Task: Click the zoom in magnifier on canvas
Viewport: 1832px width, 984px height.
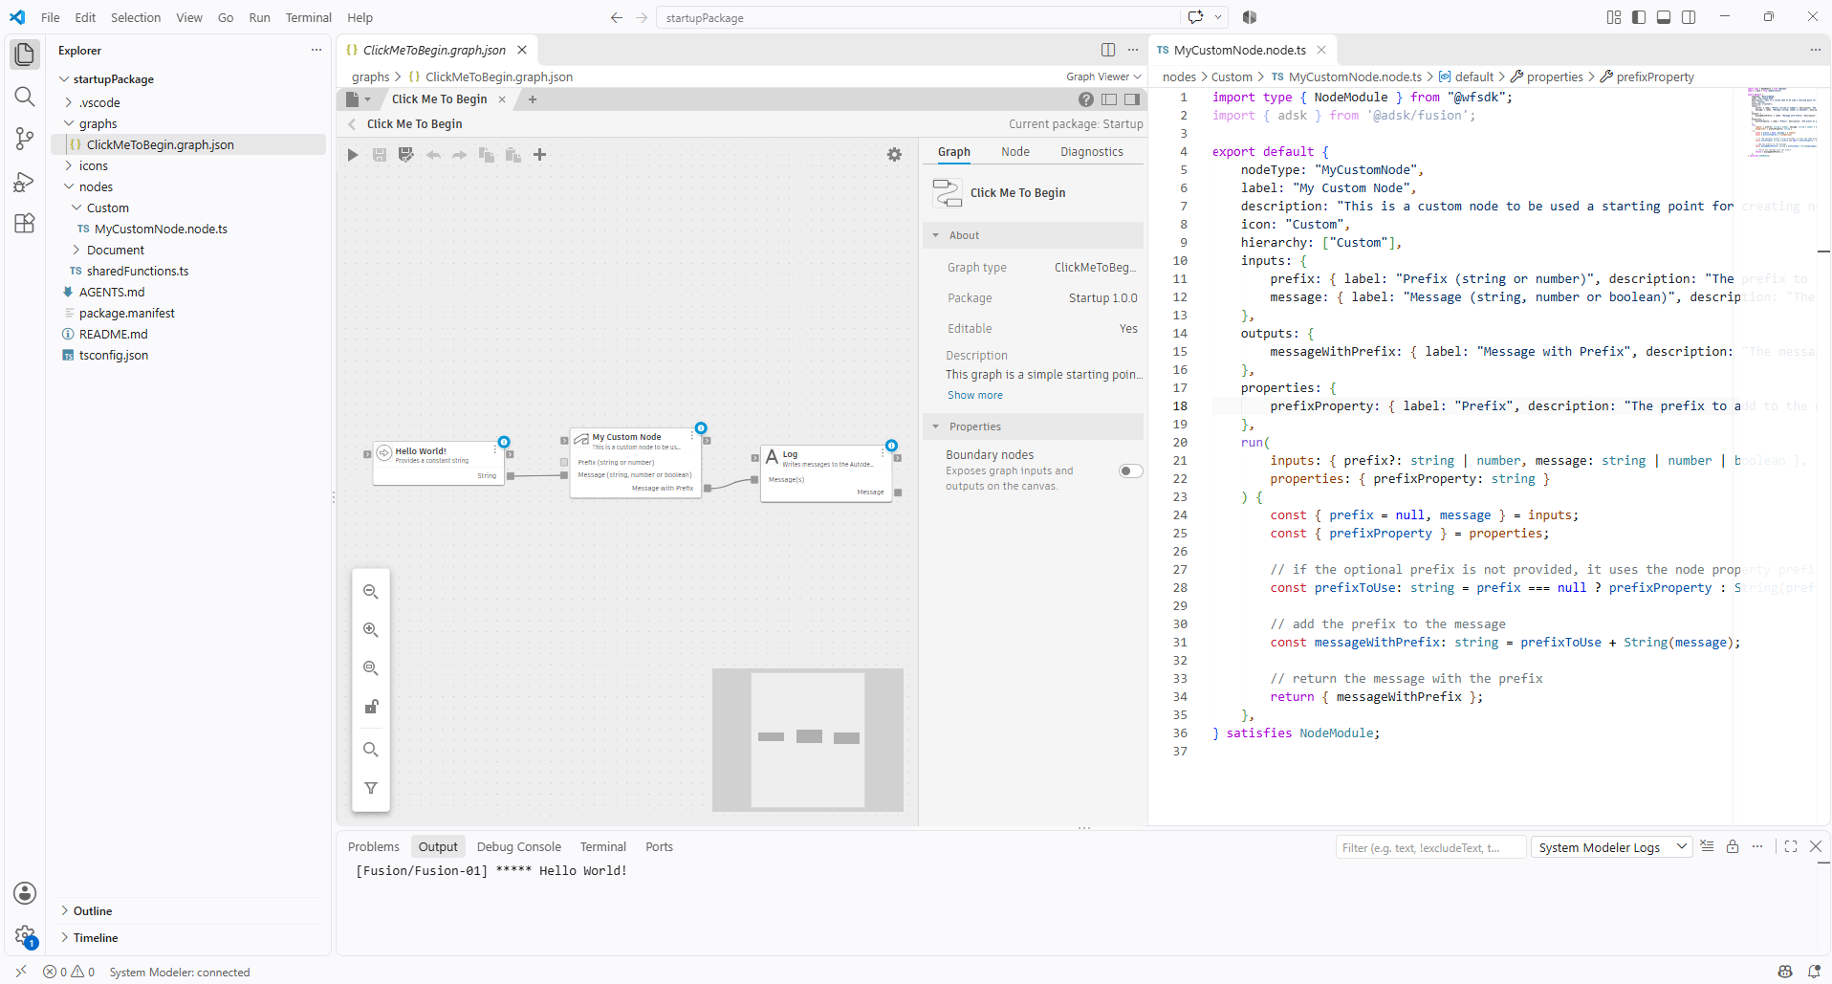Action: (371, 630)
